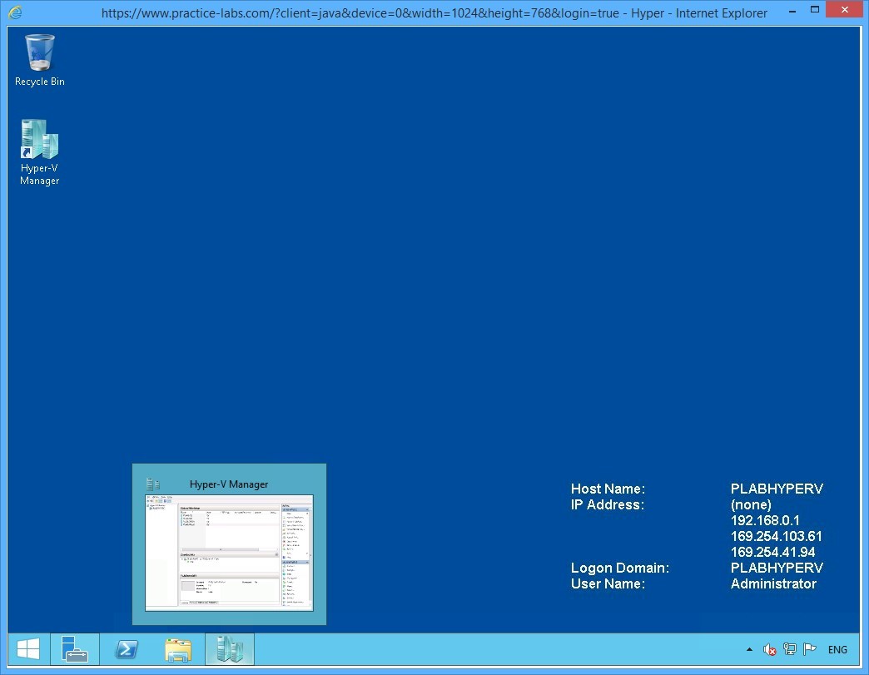The width and height of the screenshot is (869, 675).
Task: Close the Internet Explorer window
Action: coord(843,10)
